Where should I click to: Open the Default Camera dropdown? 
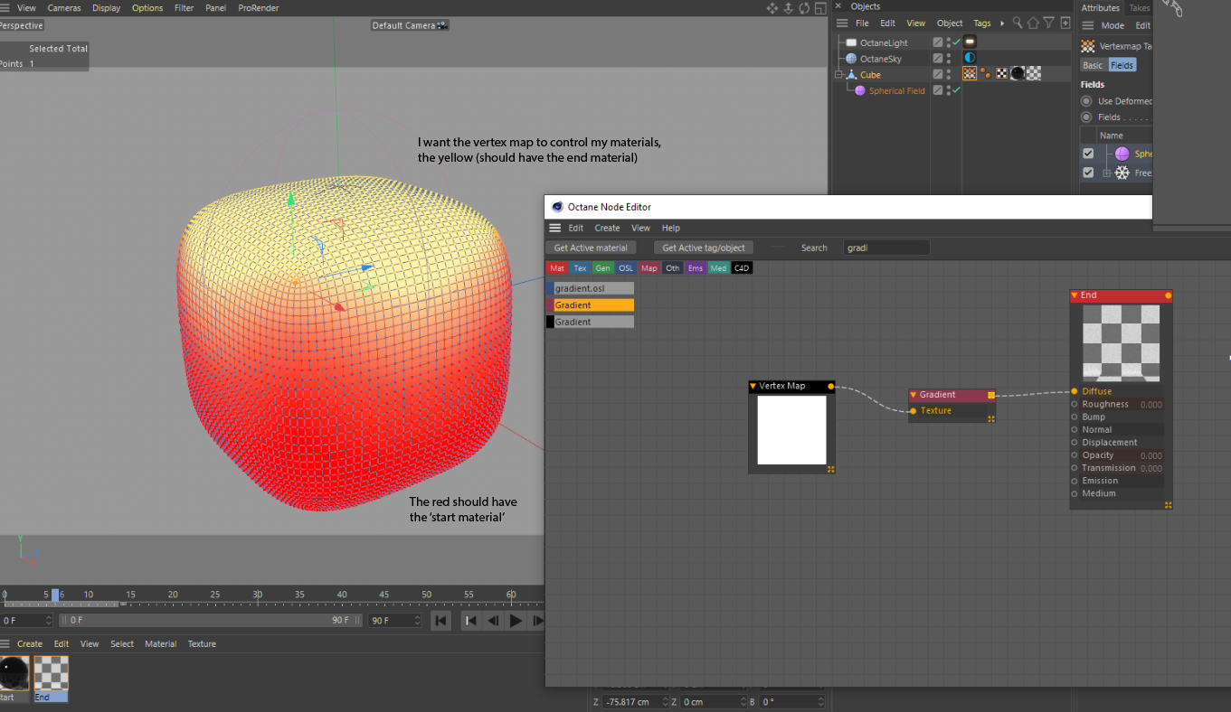[410, 25]
